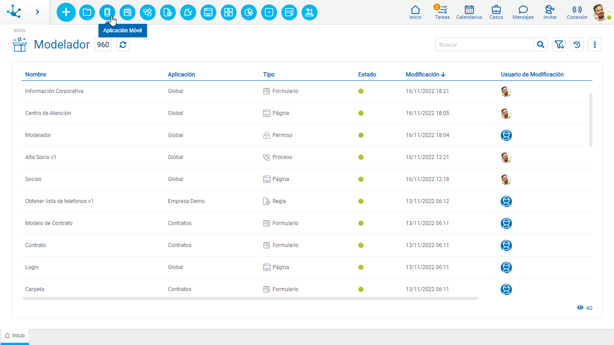Go to Inicio home icon in header

[415, 12]
